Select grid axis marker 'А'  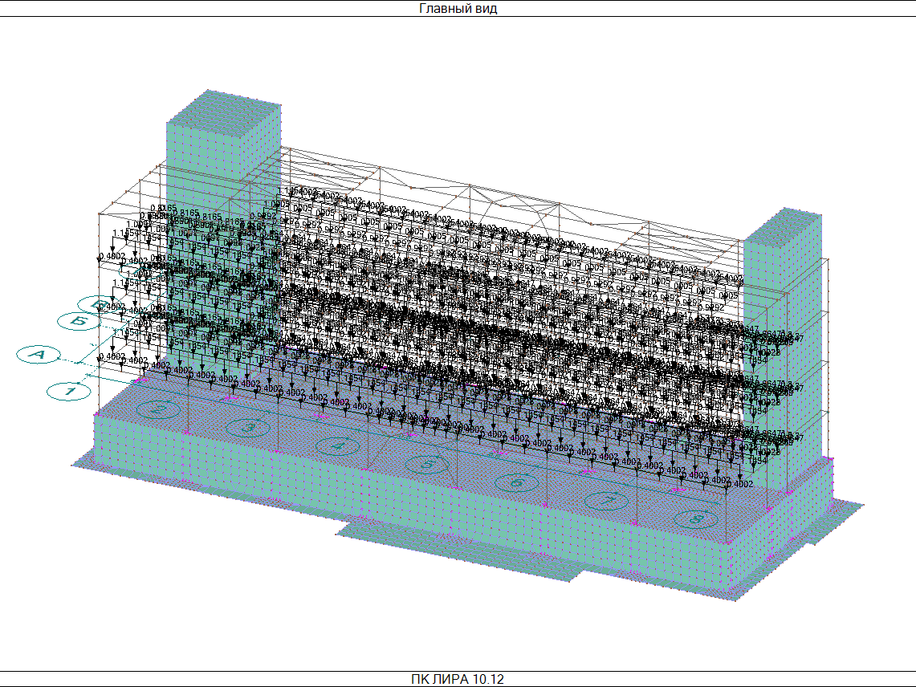click(x=39, y=354)
